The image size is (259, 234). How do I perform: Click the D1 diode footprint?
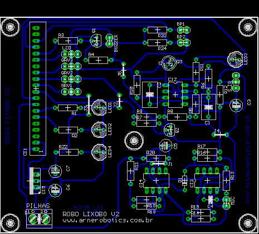[x=184, y=180]
